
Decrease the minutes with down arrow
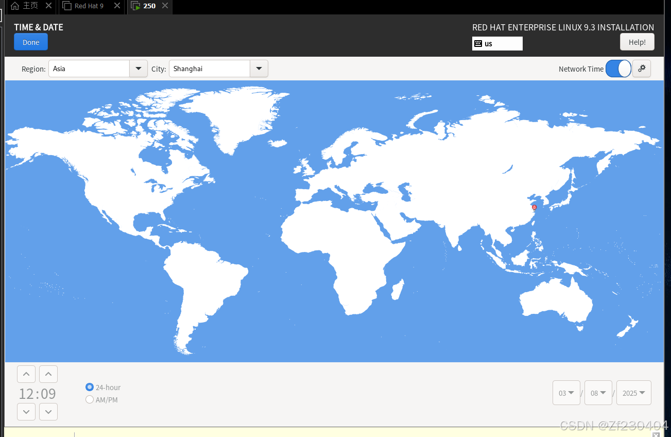48,412
